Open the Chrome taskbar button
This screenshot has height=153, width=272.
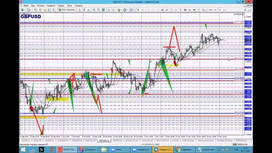(x=184, y=150)
